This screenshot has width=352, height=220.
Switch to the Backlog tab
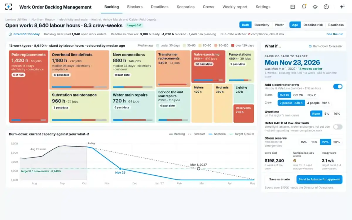[x=111, y=7]
